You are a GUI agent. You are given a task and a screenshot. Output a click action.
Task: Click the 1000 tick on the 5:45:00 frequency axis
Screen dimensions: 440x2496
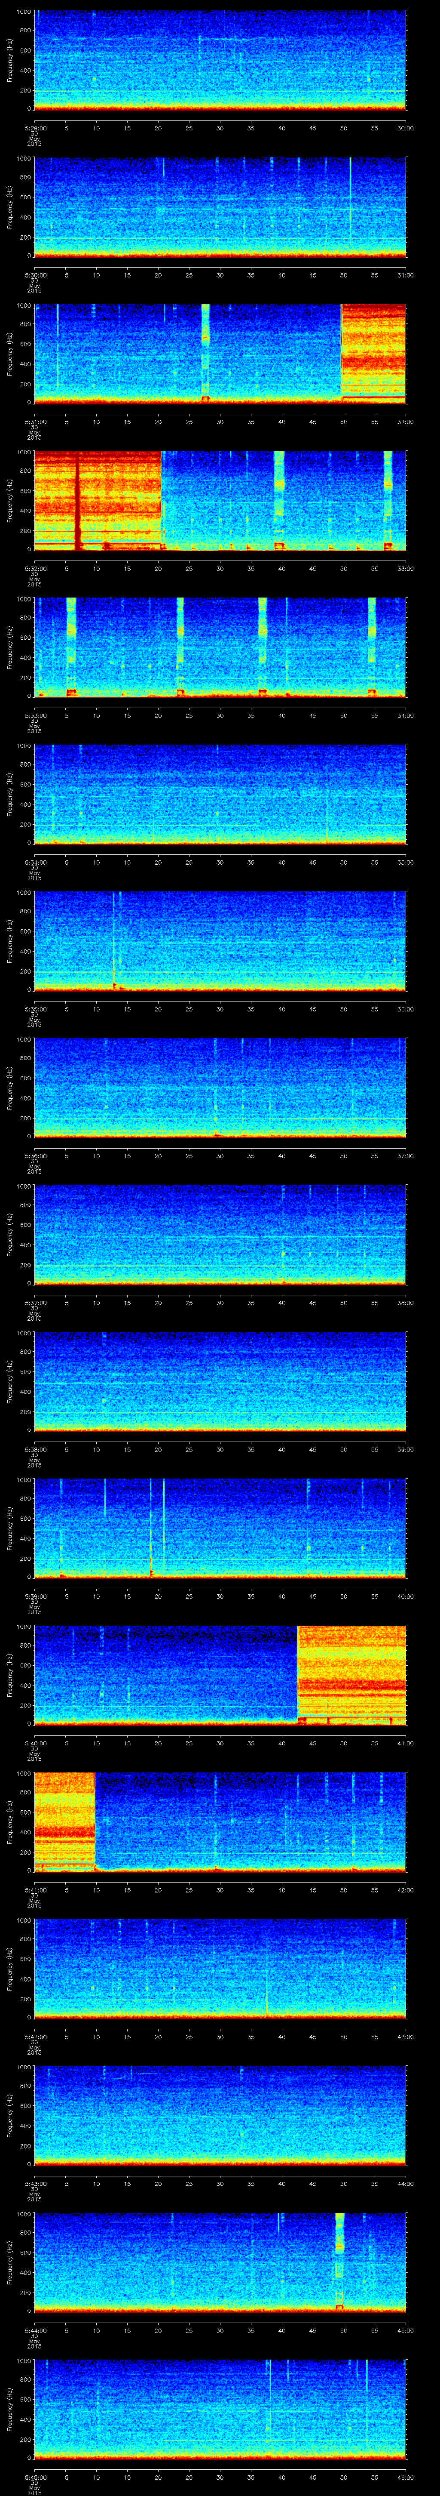tap(24, 2360)
